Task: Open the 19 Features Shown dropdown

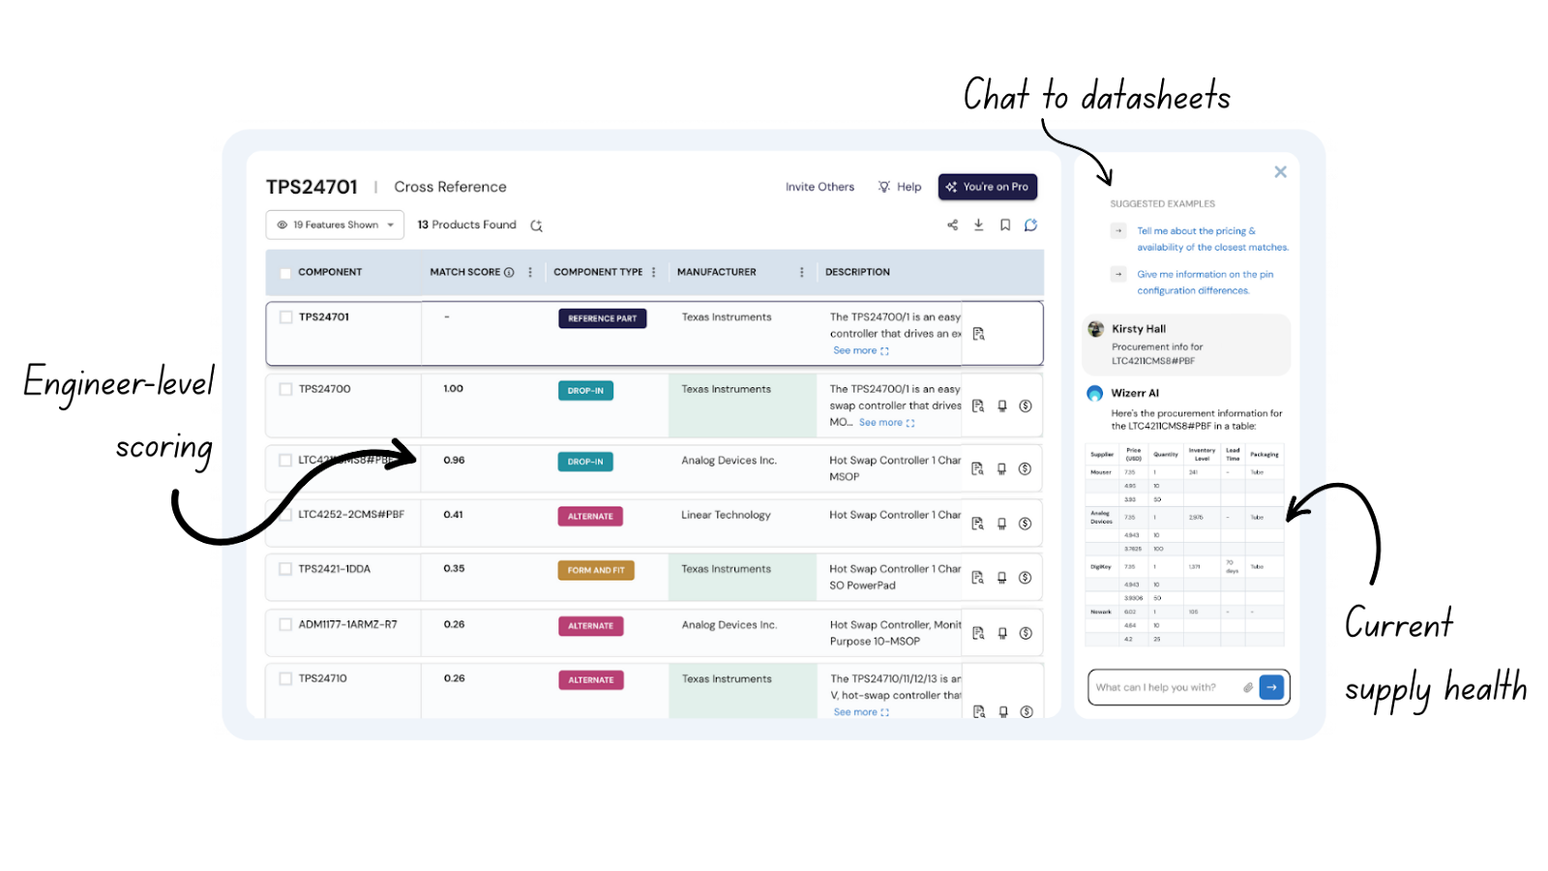Action: [335, 225]
